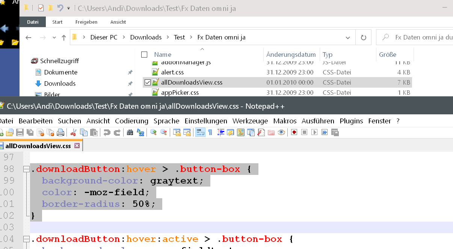Switch to the Ansicht ribbon tab

coord(118,22)
